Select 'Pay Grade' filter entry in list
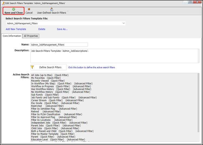 click(x=36, y=103)
